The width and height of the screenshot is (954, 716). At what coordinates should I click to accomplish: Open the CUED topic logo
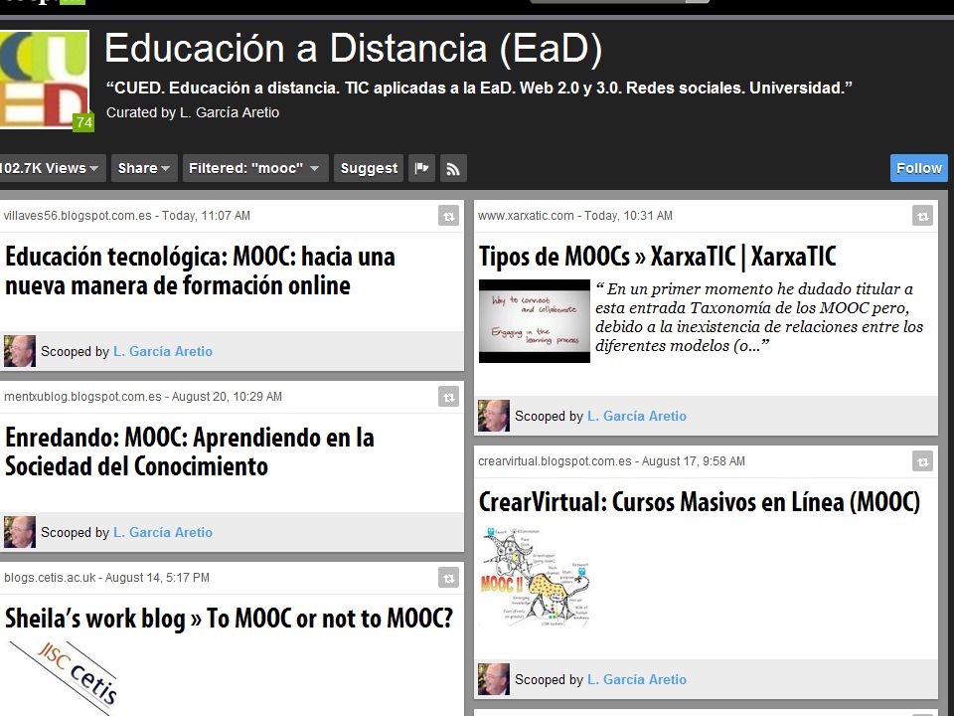tap(45, 80)
